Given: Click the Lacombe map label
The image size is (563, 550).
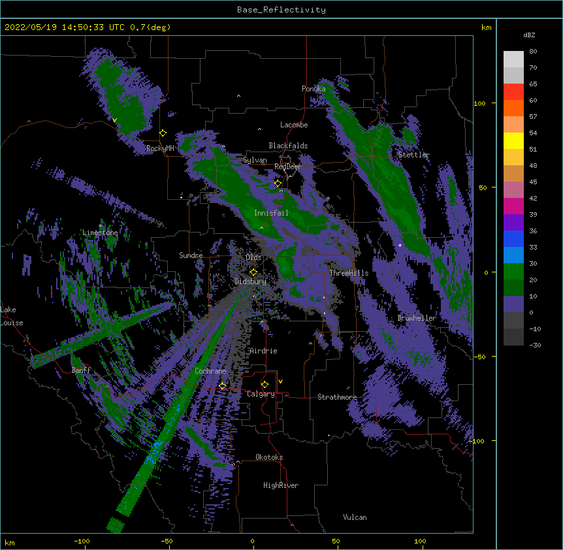Looking at the screenshot, I should [294, 125].
